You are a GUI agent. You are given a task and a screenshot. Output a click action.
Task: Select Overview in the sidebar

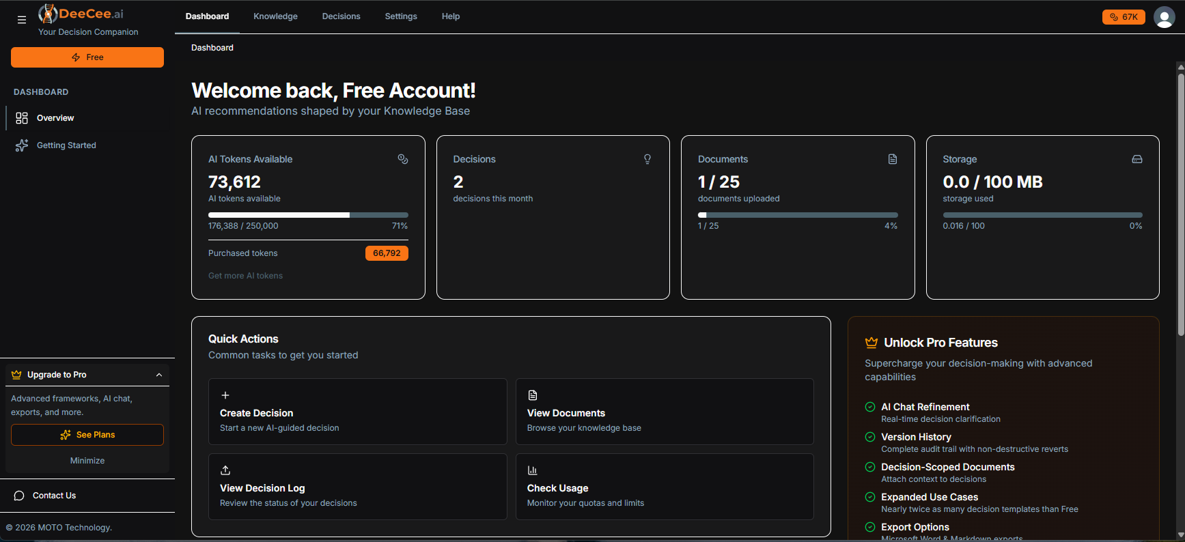(87, 118)
